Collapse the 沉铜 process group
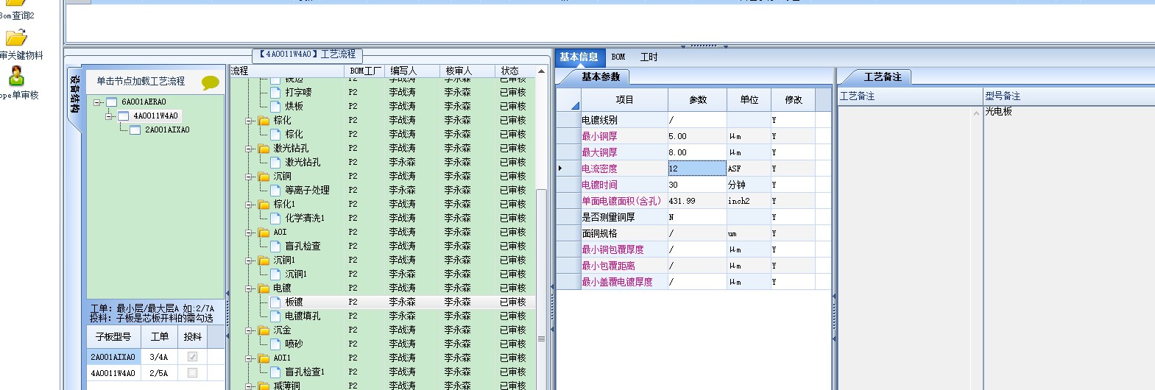The width and height of the screenshot is (1155, 390). [x=249, y=177]
